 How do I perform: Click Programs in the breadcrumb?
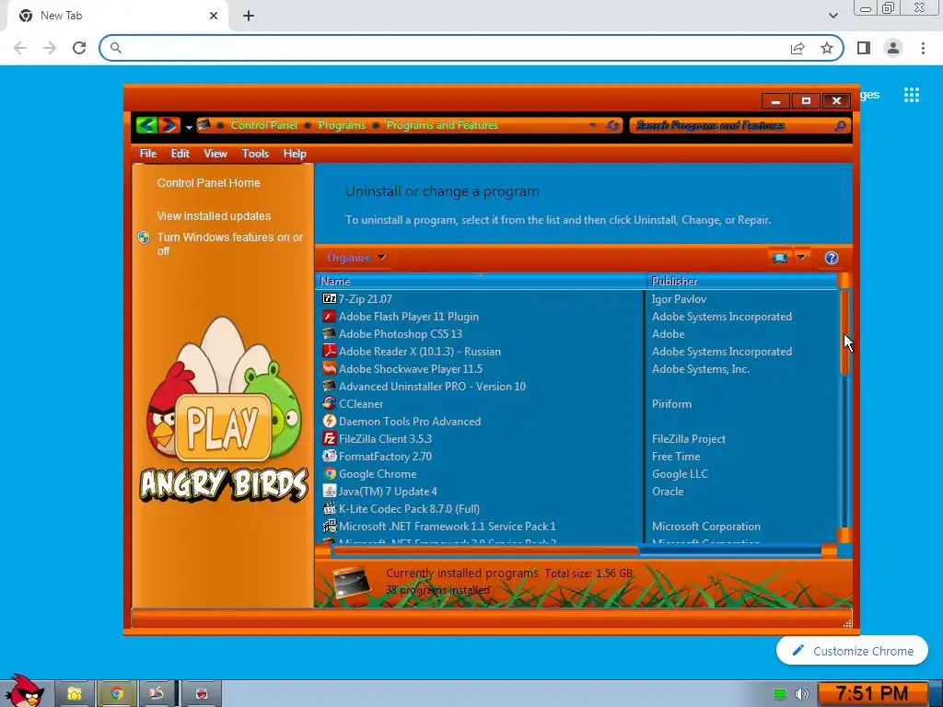point(342,125)
